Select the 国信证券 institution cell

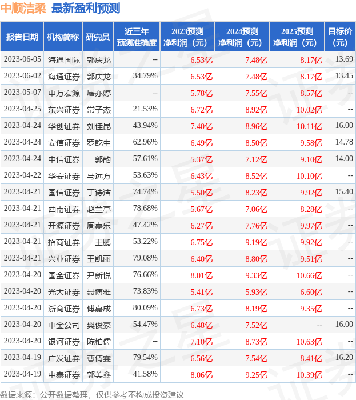coord(64,193)
